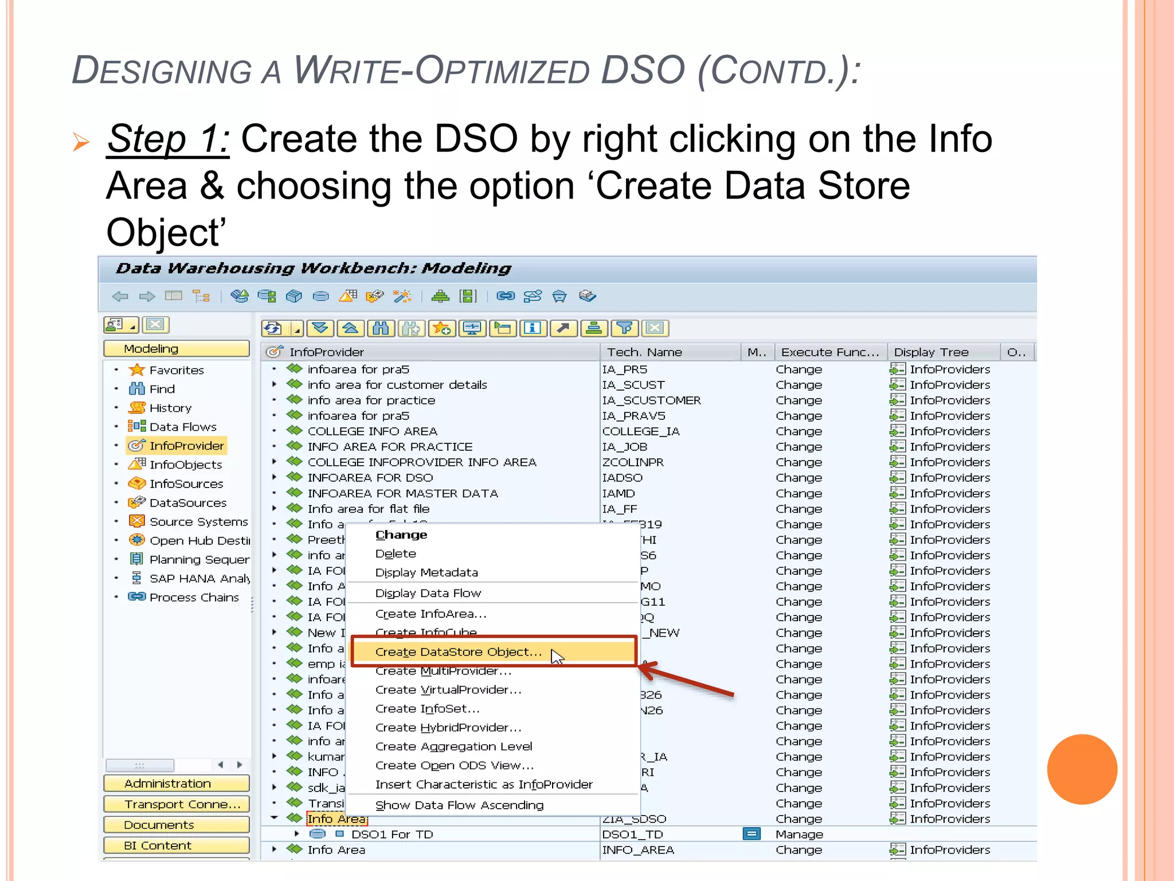Click the funnel filter button

[x=624, y=329]
